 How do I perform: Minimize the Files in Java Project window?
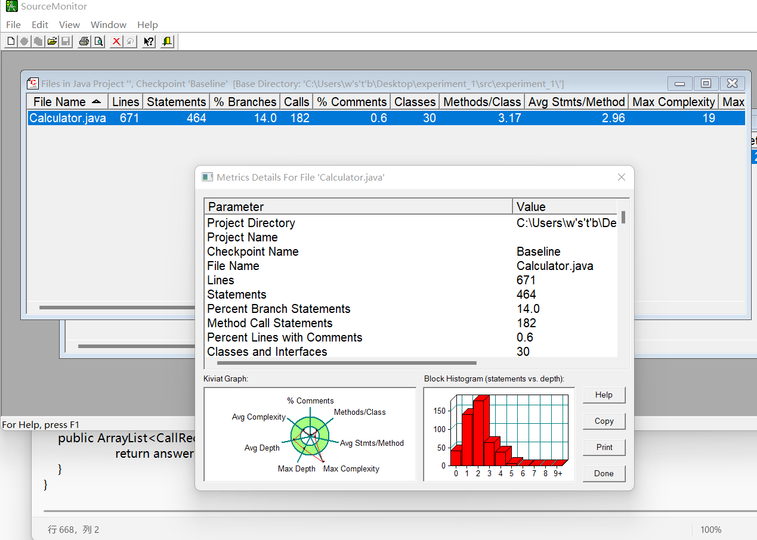(679, 83)
